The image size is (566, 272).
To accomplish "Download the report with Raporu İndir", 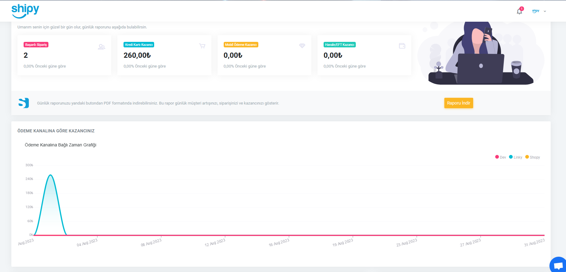I will tap(459, 103).
